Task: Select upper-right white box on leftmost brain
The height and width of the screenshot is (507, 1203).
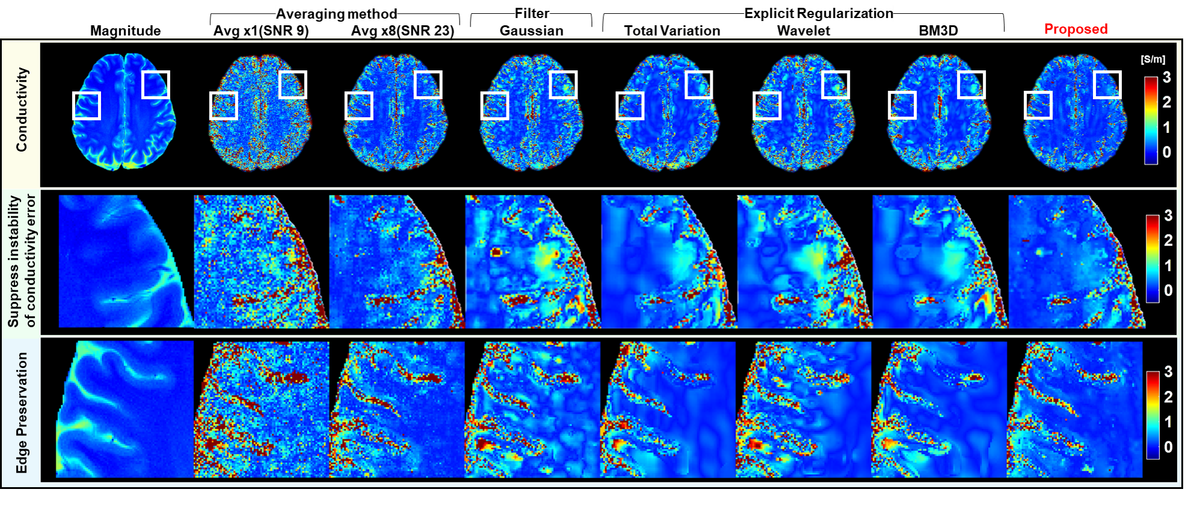Action: 155,84
